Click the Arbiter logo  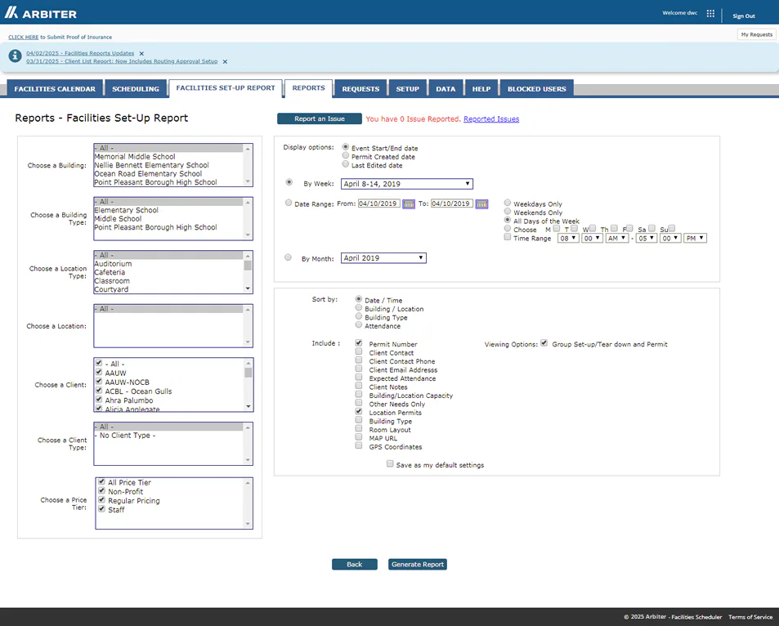pyautogui.click(x=41, y=13)
